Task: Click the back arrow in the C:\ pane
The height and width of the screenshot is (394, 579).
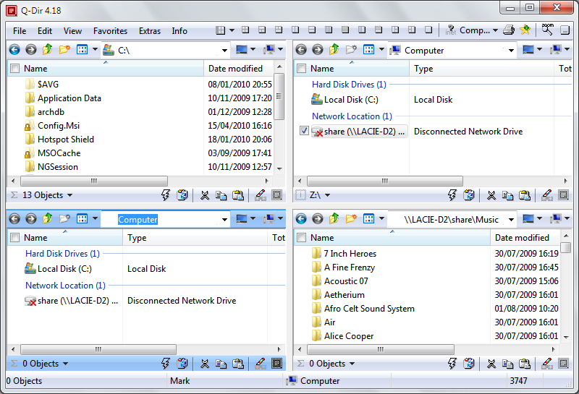Action: coord(14,50)
